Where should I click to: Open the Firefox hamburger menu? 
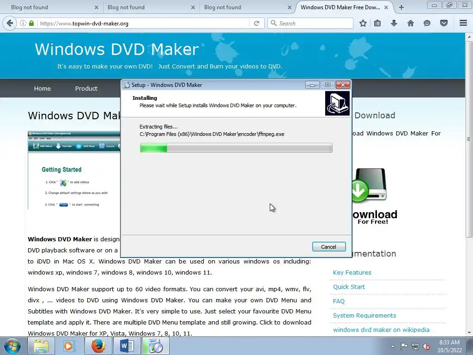click(x=463, y=23)
